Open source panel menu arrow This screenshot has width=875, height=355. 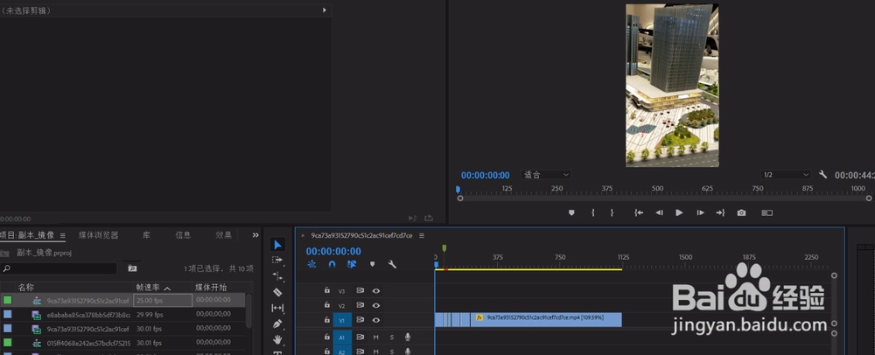point(325,10)
